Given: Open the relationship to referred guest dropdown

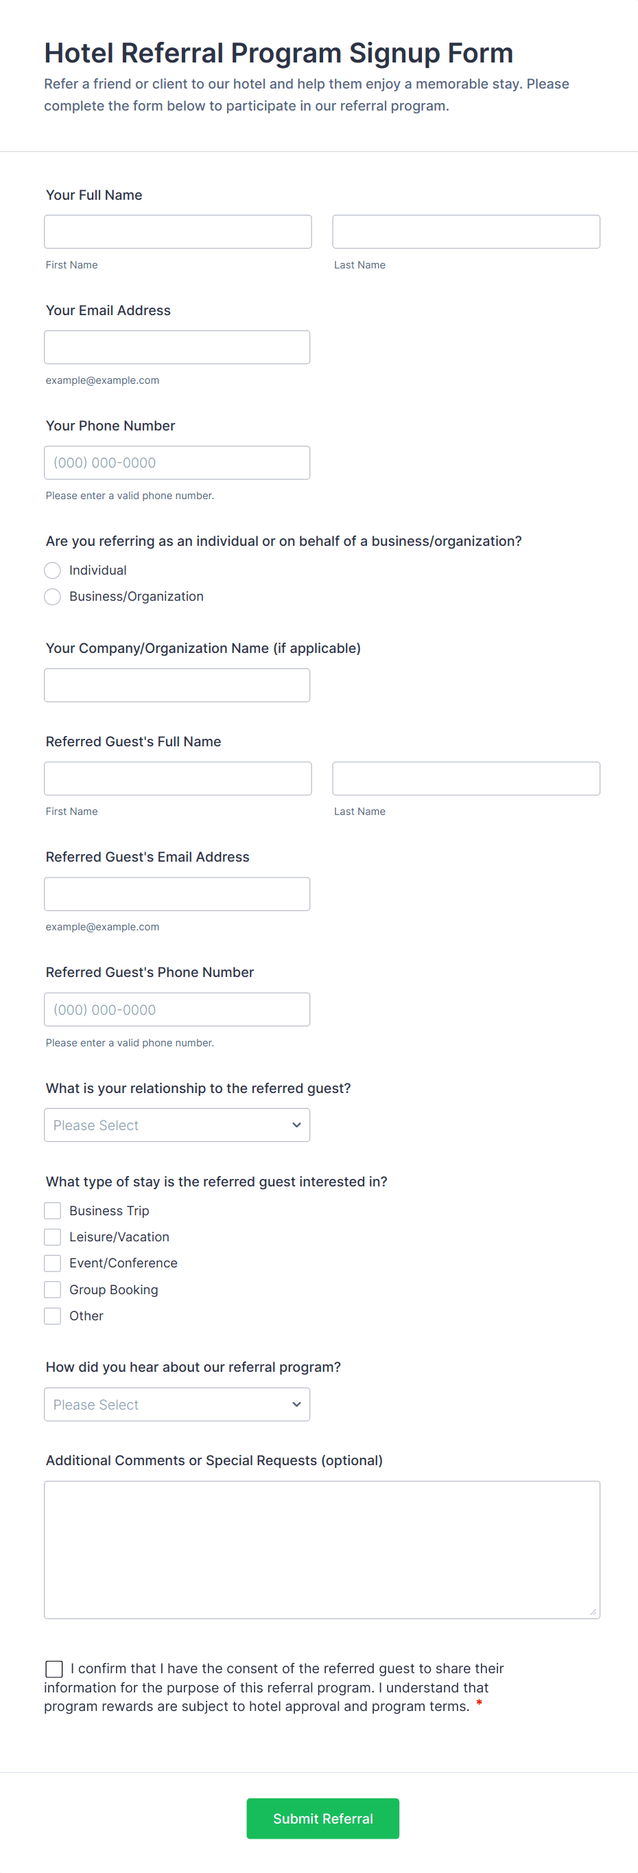Looking at the screenshot, I should (176, 1125).
